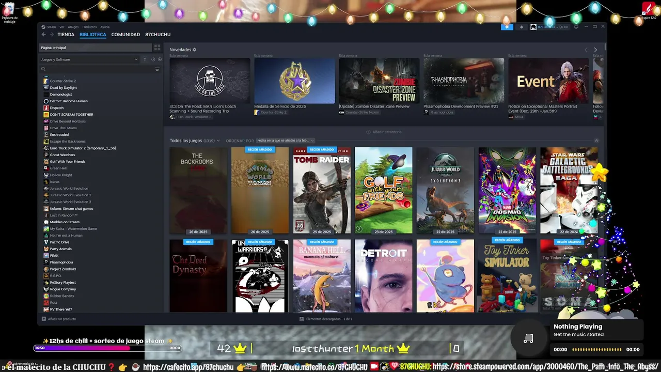Screen dimensions: 661x372
Task: Switch to the COMUNIDAD tab
Action: [125, 35]
